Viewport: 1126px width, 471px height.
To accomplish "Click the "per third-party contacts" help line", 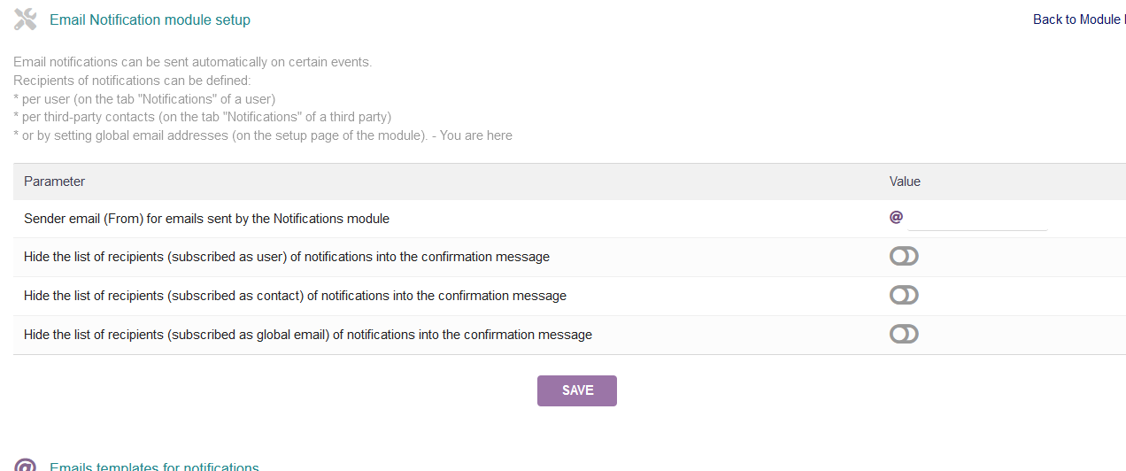I will (202, 117).
